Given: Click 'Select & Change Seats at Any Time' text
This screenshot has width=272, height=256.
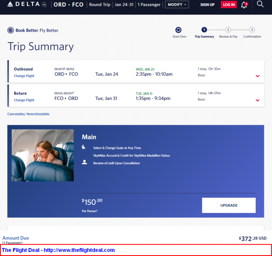Looking at the screenshot, I should pyautogui.click(x=117, y=148).
